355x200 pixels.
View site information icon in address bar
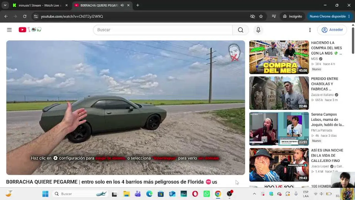tap(35, 16)
